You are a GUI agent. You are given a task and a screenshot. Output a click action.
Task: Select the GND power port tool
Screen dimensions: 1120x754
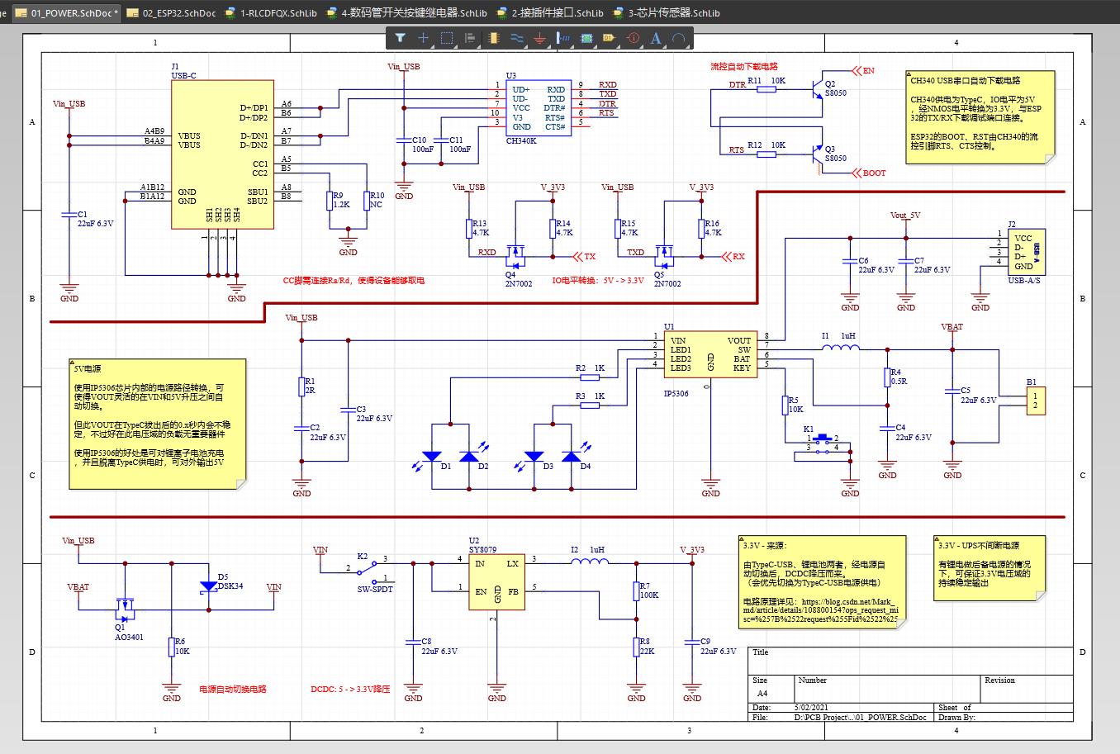pyautogui.click(x=540, y=38)
